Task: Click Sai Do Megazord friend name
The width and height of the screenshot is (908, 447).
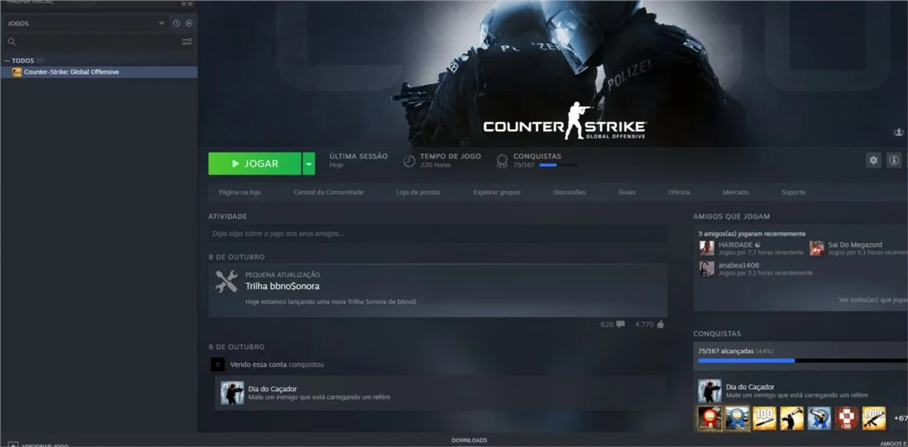Action: [x=855, y=245]
